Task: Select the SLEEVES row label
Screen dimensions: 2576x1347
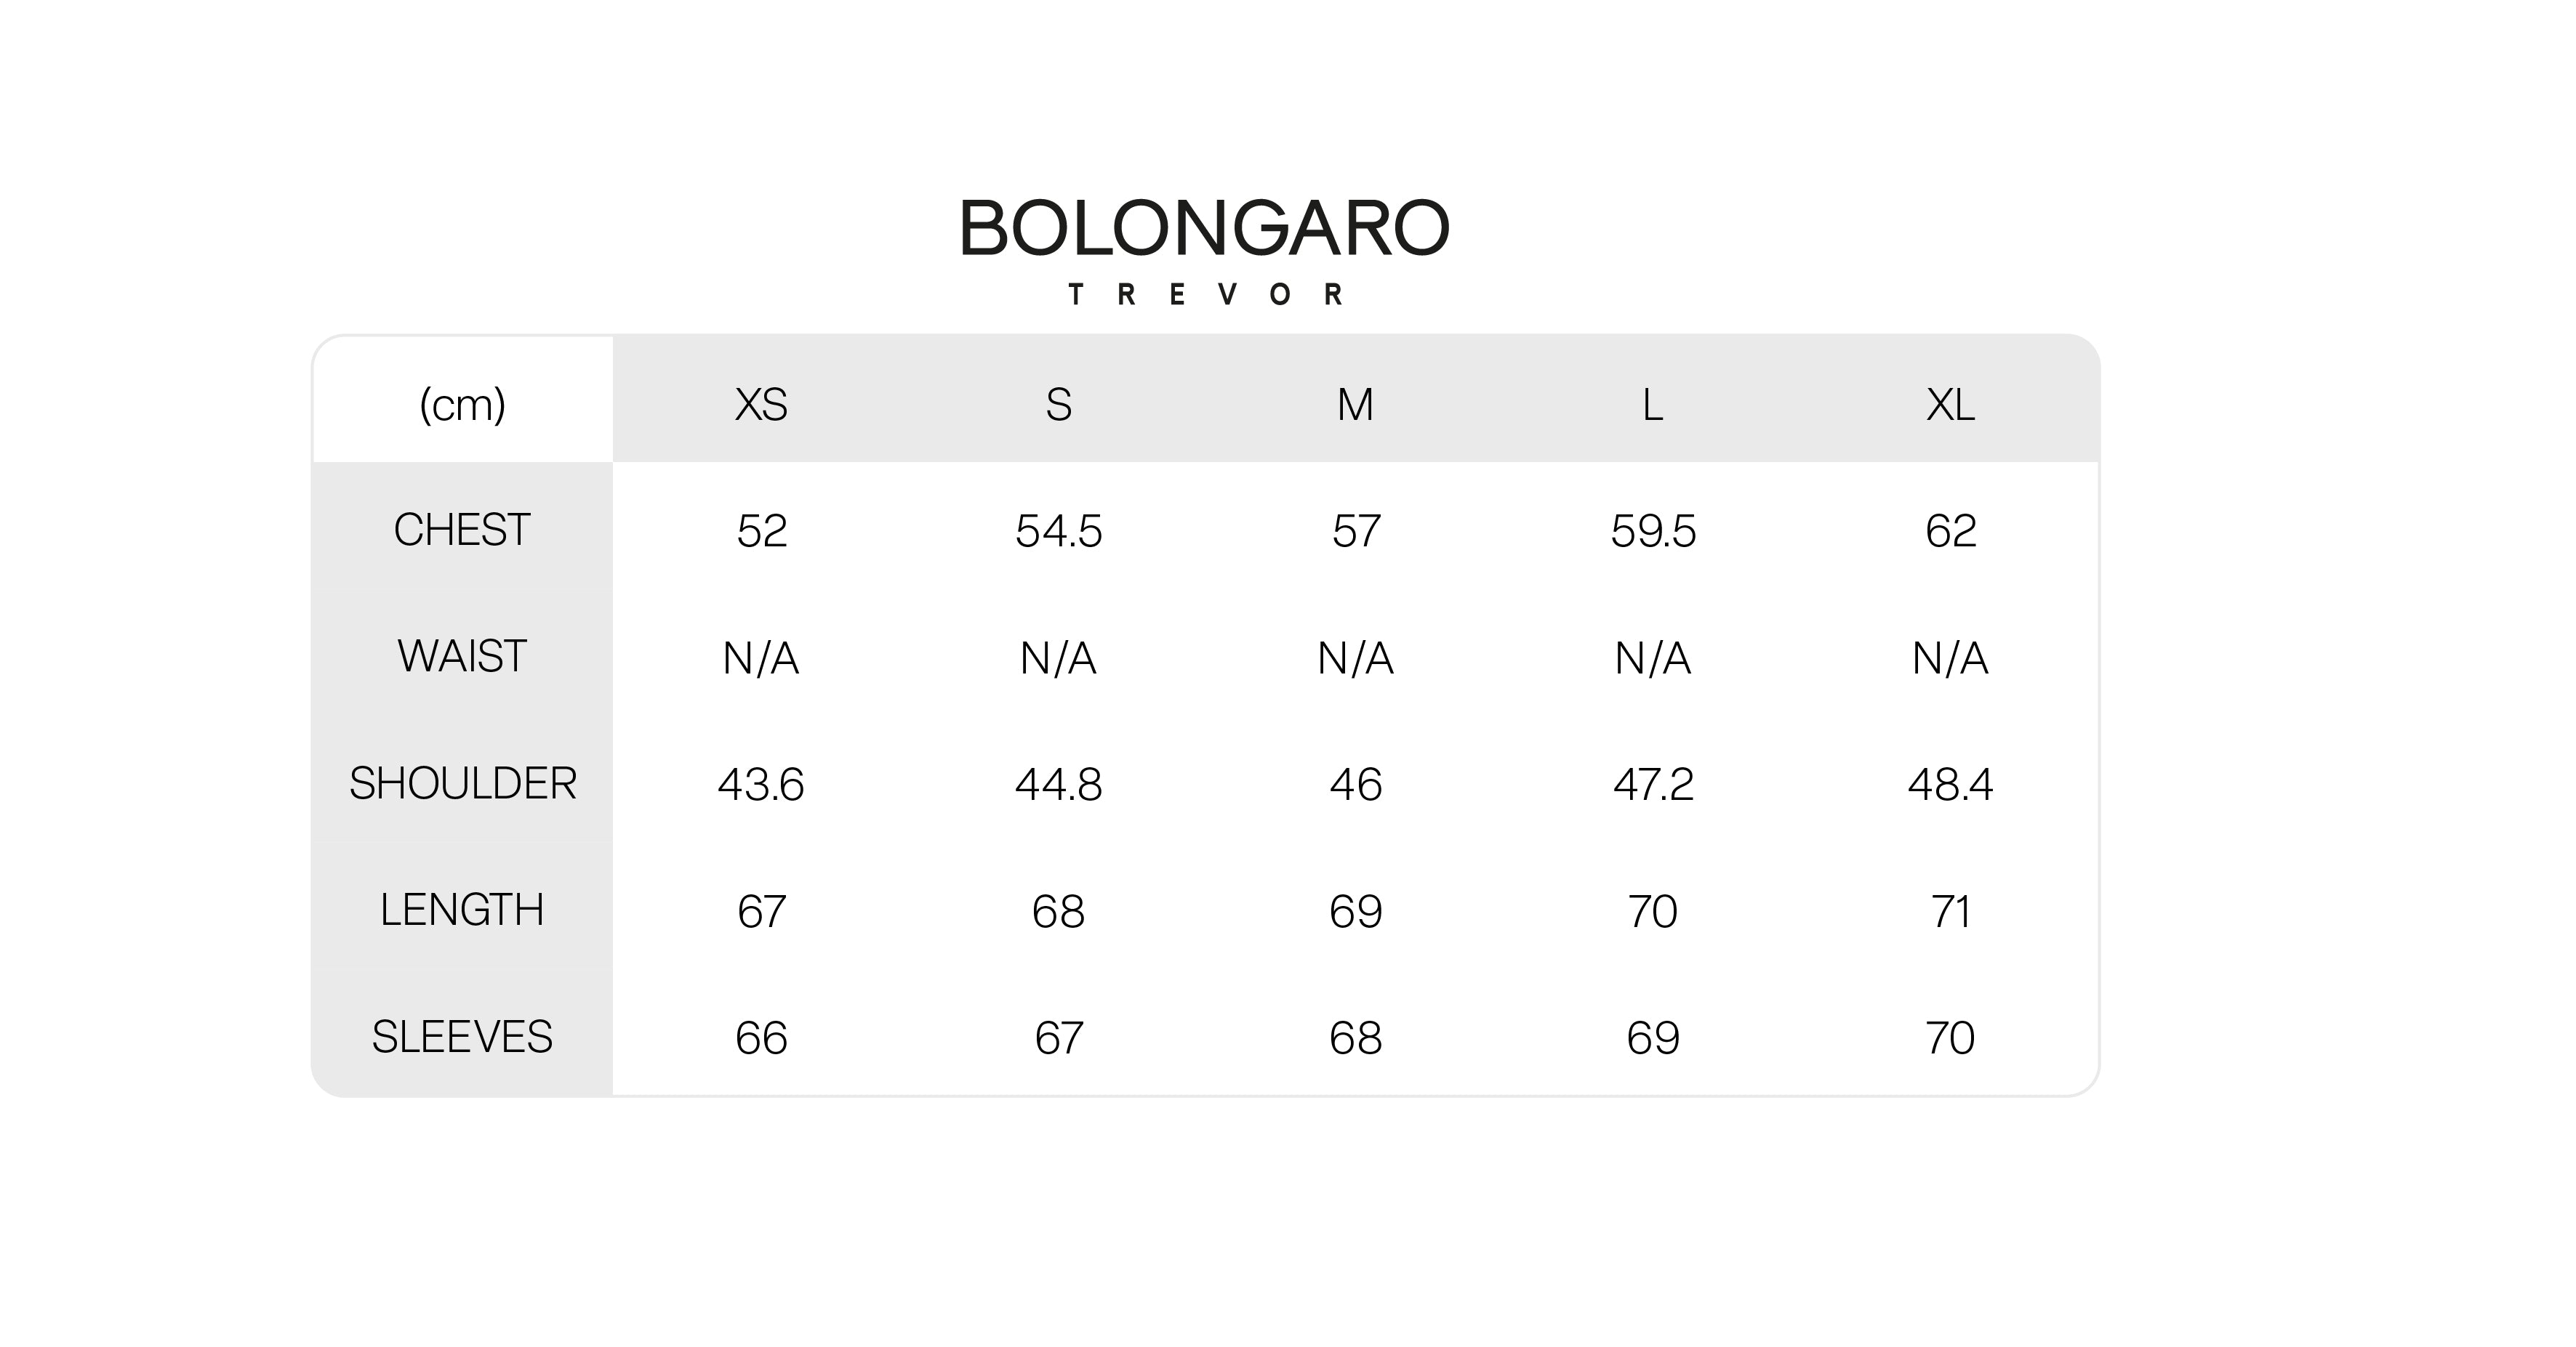Action: tap(462, 1037)
